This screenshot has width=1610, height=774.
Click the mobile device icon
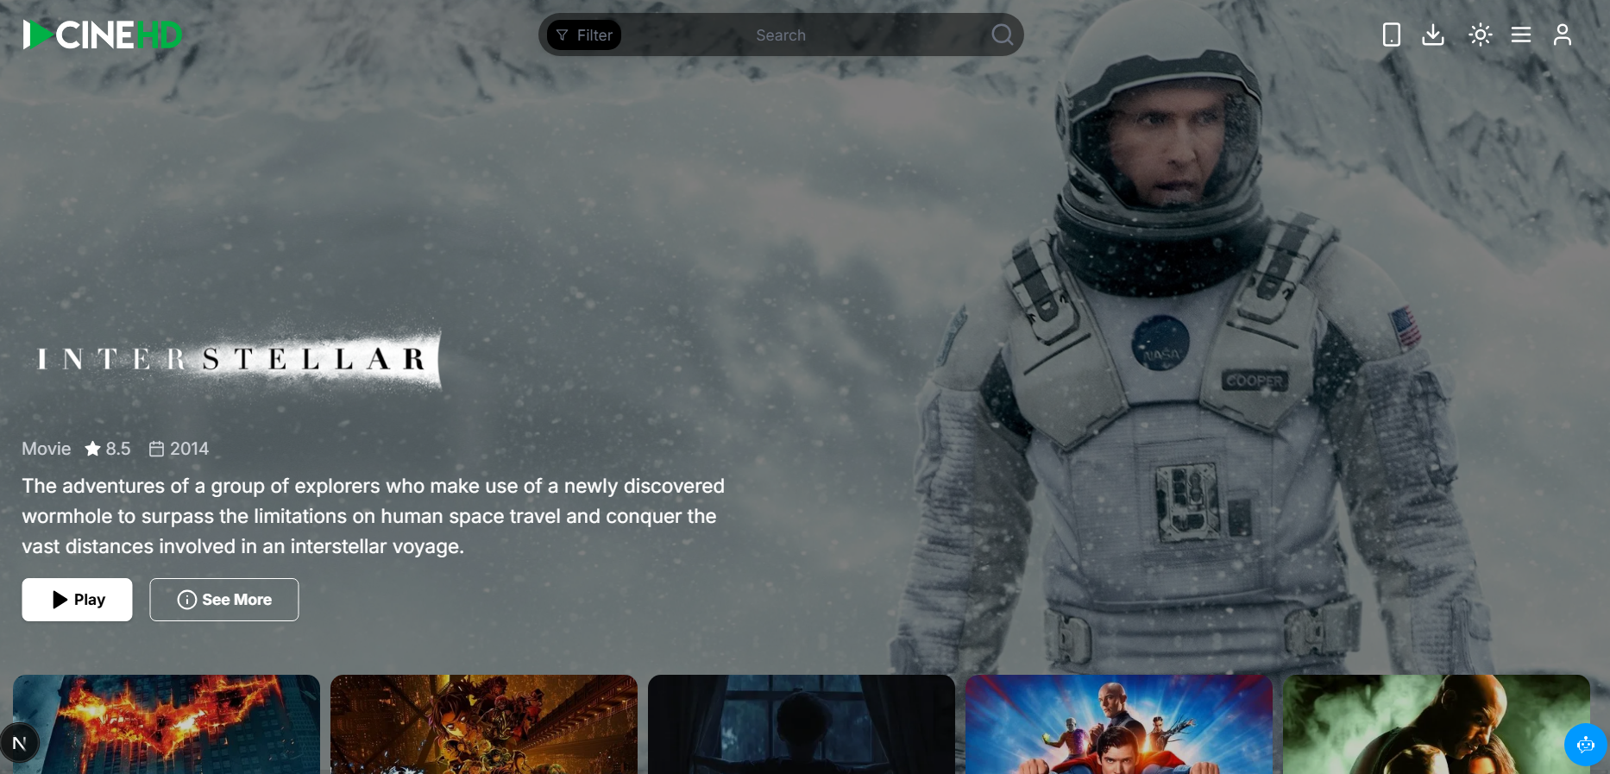click(x=1391, y=35)
